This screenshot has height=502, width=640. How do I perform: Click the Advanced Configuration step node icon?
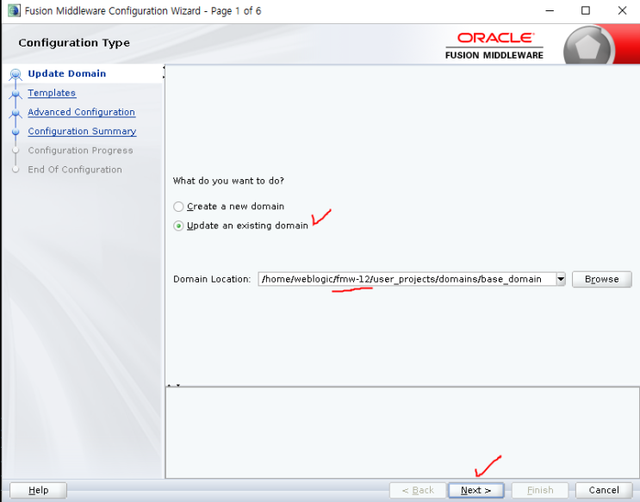[x=16, y=113]
